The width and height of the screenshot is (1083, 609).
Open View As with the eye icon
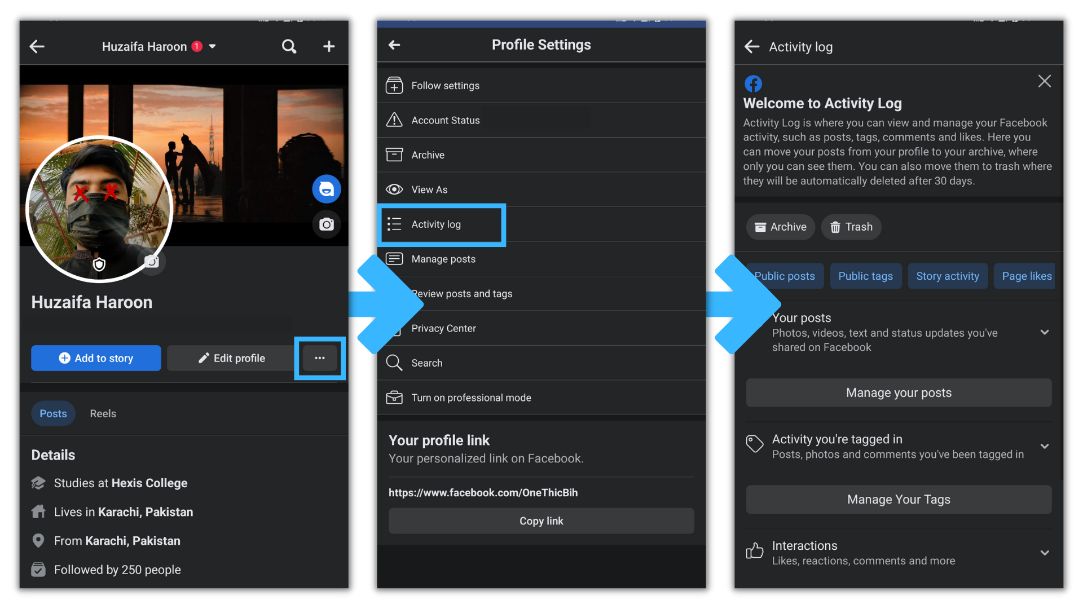pyautogui.click(x=429, y=189)
